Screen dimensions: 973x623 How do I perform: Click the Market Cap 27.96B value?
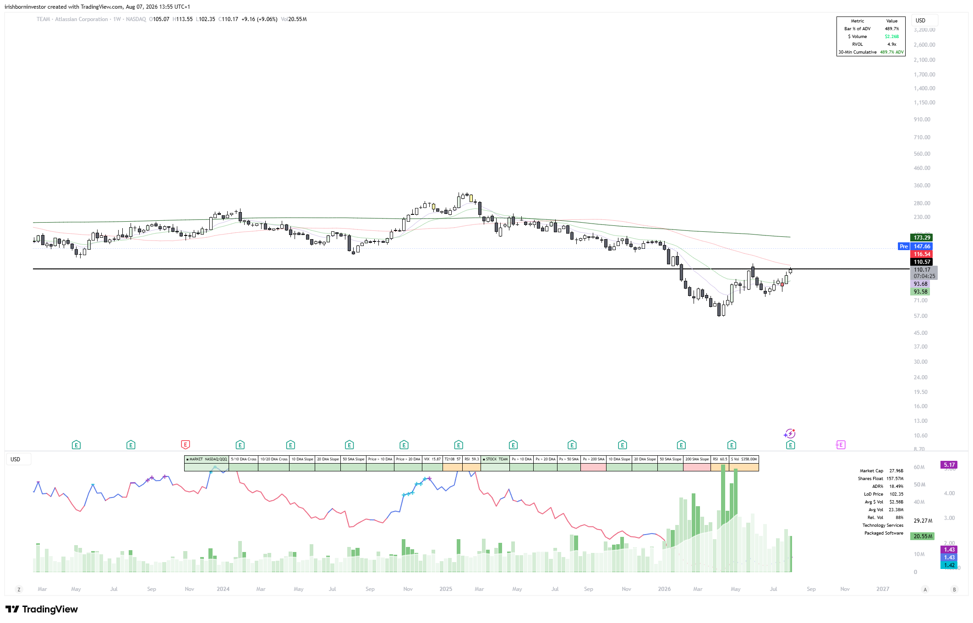click(x=896, y=471)
